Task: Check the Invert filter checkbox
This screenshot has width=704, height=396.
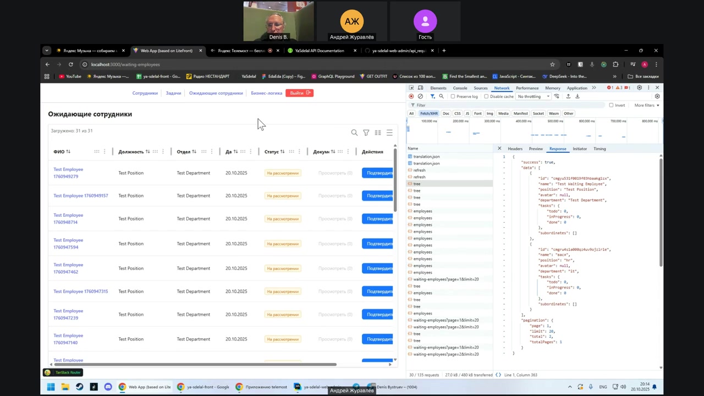Action: tap(611, 105)
